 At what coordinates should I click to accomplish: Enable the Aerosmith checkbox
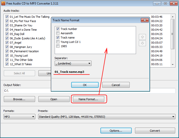58,33
